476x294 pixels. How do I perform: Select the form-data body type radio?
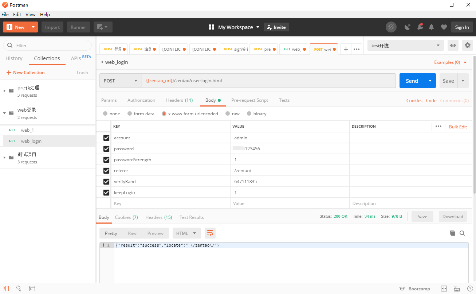130,113
